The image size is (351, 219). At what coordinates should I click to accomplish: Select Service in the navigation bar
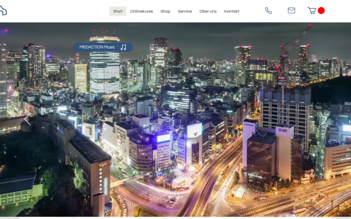[185, 12]
